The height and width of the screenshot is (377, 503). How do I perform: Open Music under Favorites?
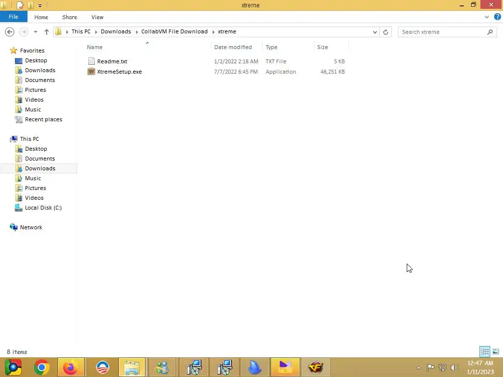[x=33, y=109]
